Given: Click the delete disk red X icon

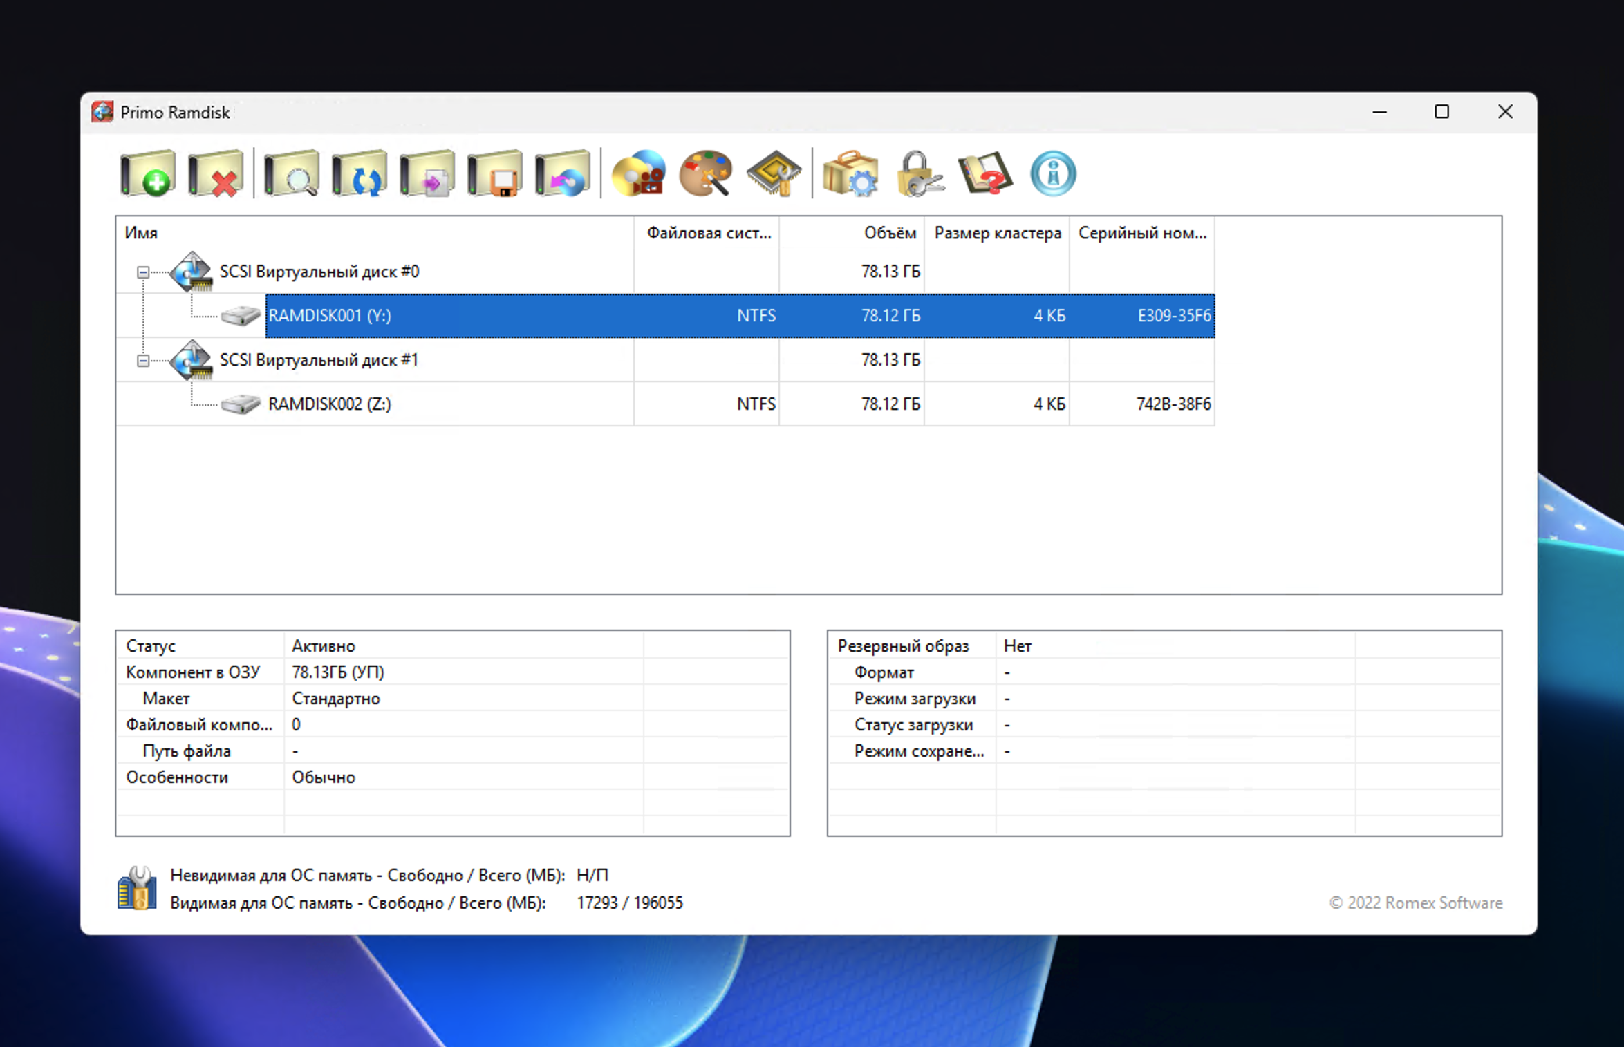Looking at the screenshot, I should 216,173.
